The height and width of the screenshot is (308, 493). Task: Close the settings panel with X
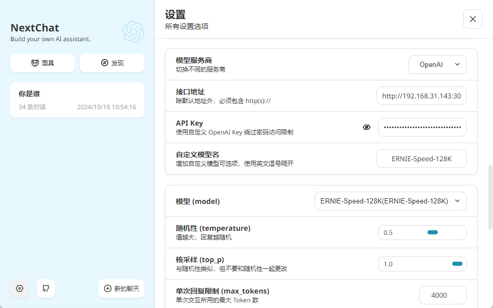coord(472,19)
